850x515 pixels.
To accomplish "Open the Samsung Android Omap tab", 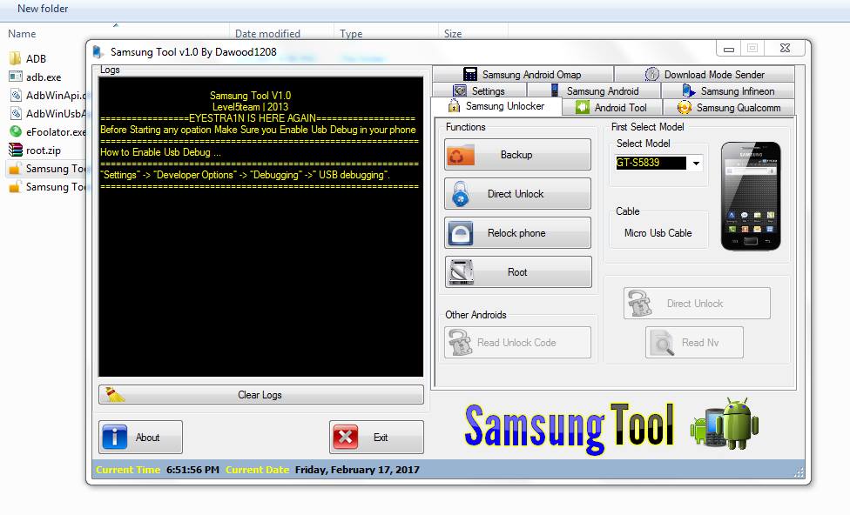I will click(x=523, y=74).
